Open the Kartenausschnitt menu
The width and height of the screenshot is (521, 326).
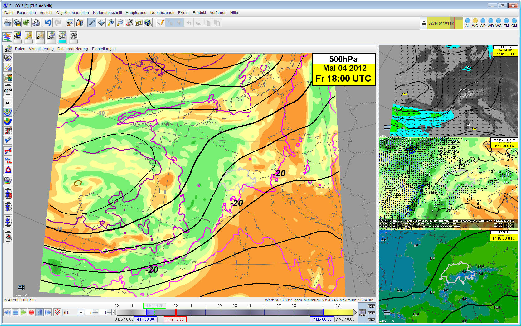click(x=107, y=13)
